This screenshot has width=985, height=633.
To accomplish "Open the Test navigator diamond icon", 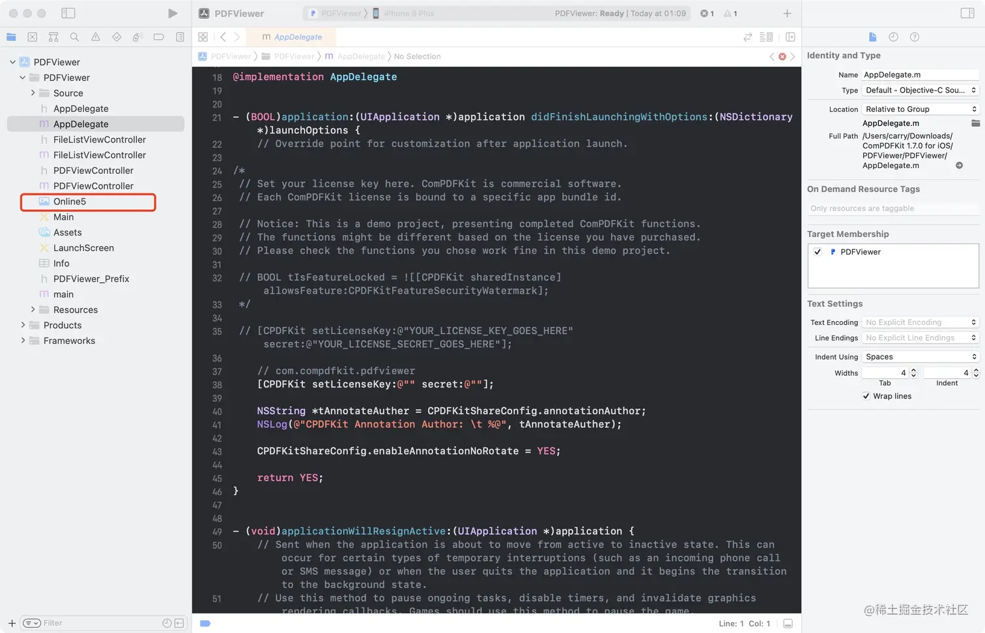I will pyautogui.click(x=117, y=37).
